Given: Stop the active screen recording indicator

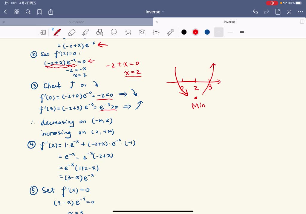Looking at the screenshot, I should 272,3.
